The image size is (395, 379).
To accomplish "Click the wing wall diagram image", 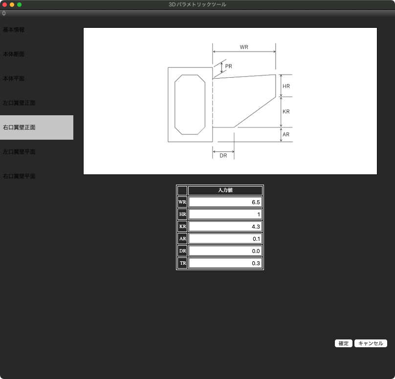I will click(230, 101).
